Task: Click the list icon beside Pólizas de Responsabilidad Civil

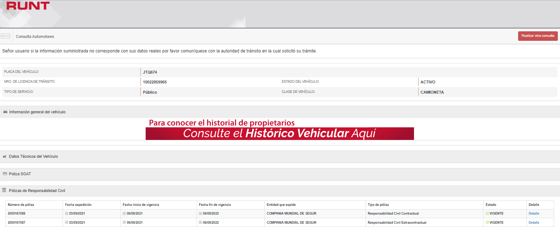Action: (4, 190)
